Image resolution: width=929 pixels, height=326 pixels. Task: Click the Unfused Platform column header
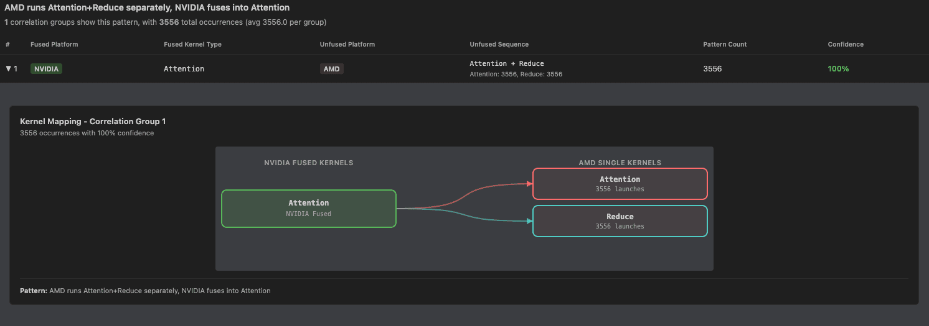pos(347,45)
